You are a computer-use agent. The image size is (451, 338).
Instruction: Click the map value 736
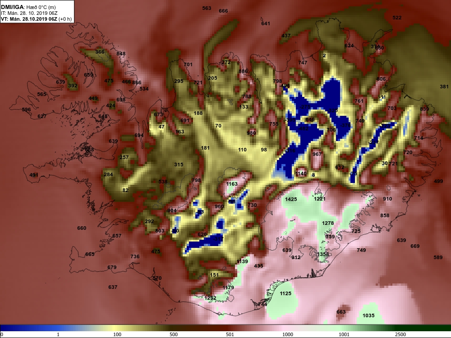coord(135,256)
